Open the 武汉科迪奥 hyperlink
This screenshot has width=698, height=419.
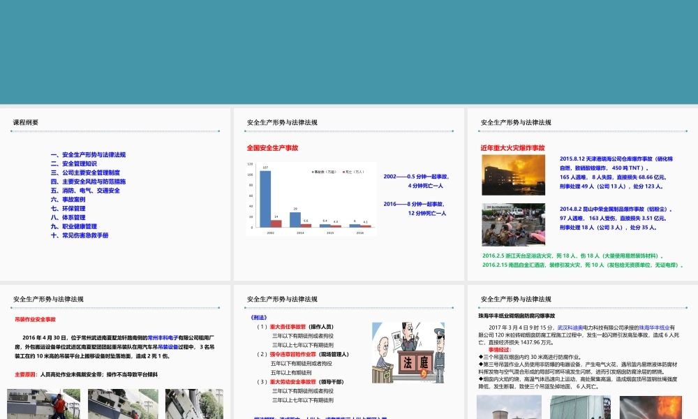pyautogui.click(x=570, y=328)
